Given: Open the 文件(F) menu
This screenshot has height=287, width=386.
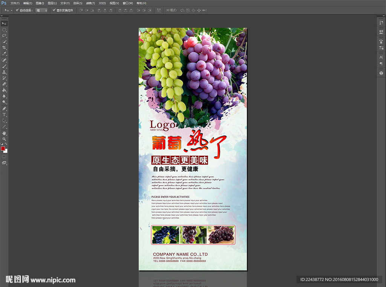Looking at the screenshot, I should click(x=15, y=3).
